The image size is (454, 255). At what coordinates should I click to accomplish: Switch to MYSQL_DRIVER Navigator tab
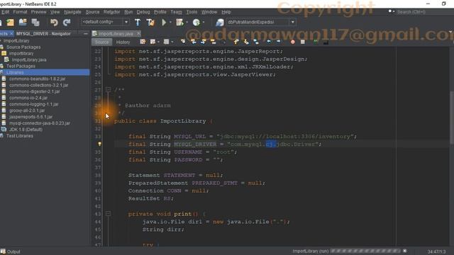[x=43, y=33]
